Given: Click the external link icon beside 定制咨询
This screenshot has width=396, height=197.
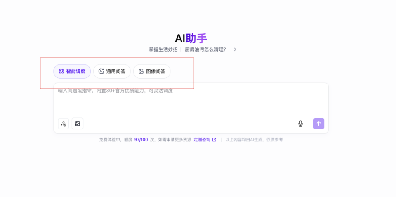Looking at the screenshot, I should click(214, 140).
